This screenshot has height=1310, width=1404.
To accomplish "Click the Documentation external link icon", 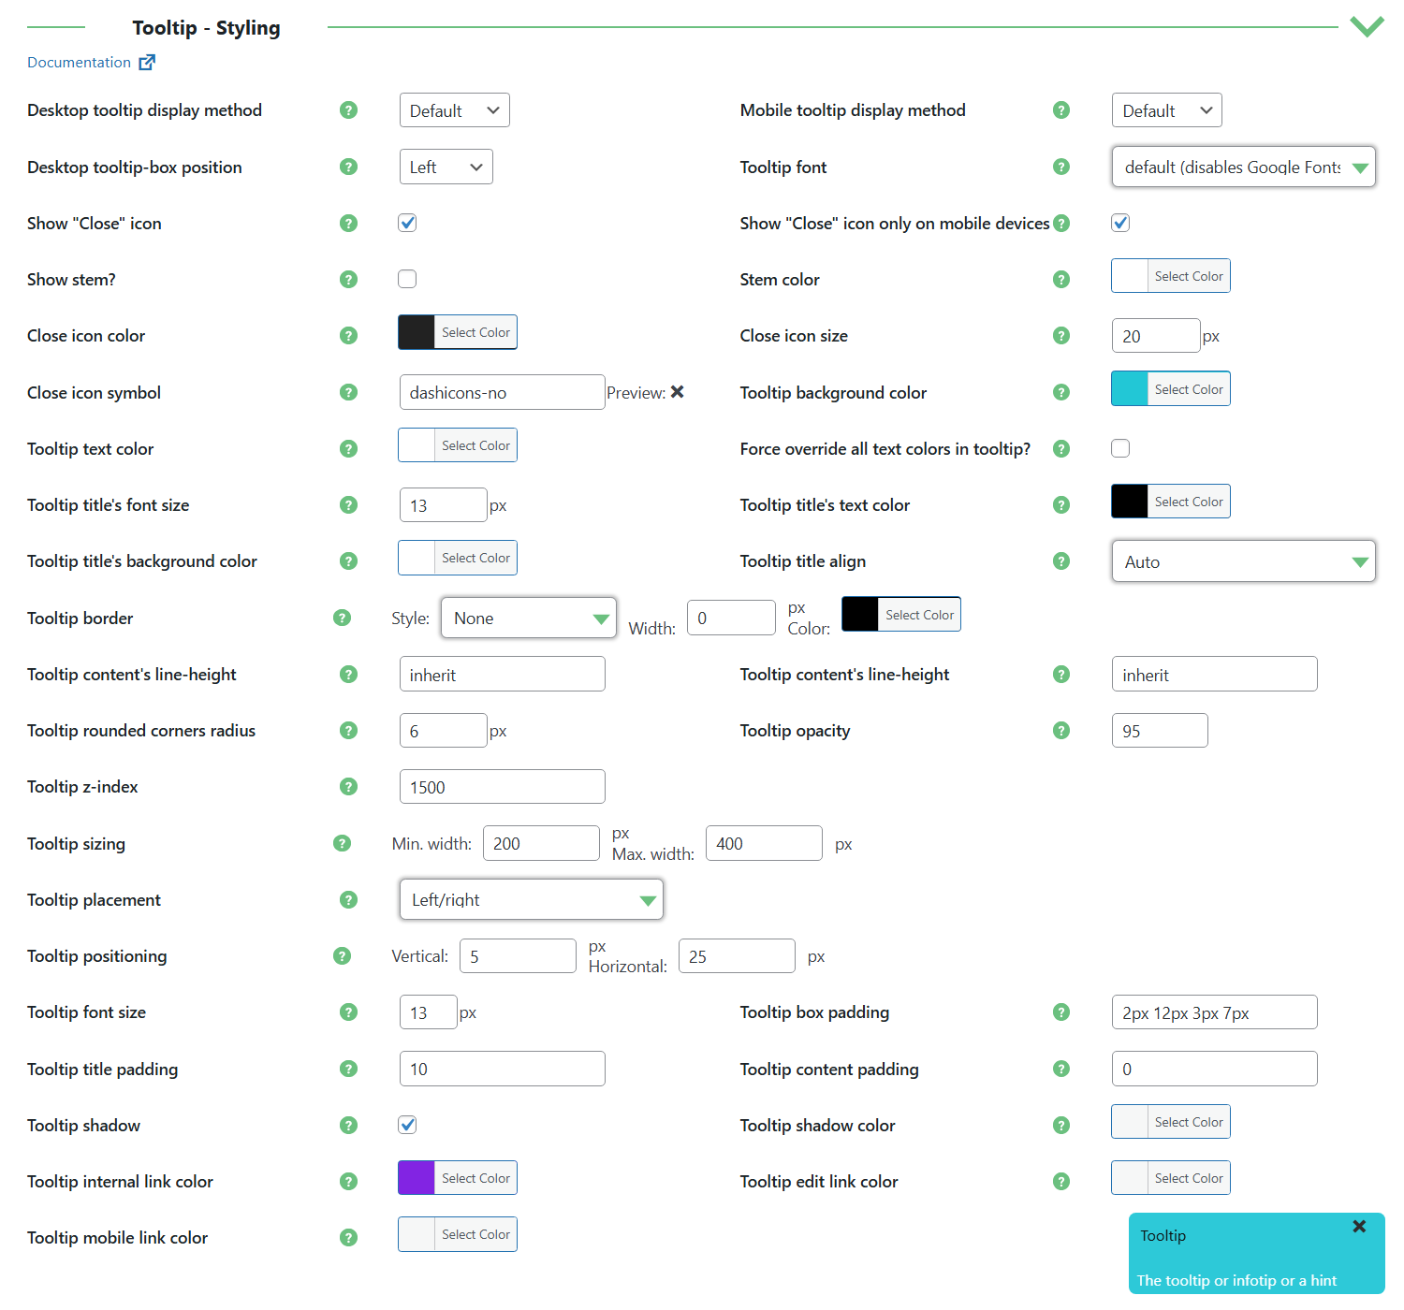I will 147,62.
